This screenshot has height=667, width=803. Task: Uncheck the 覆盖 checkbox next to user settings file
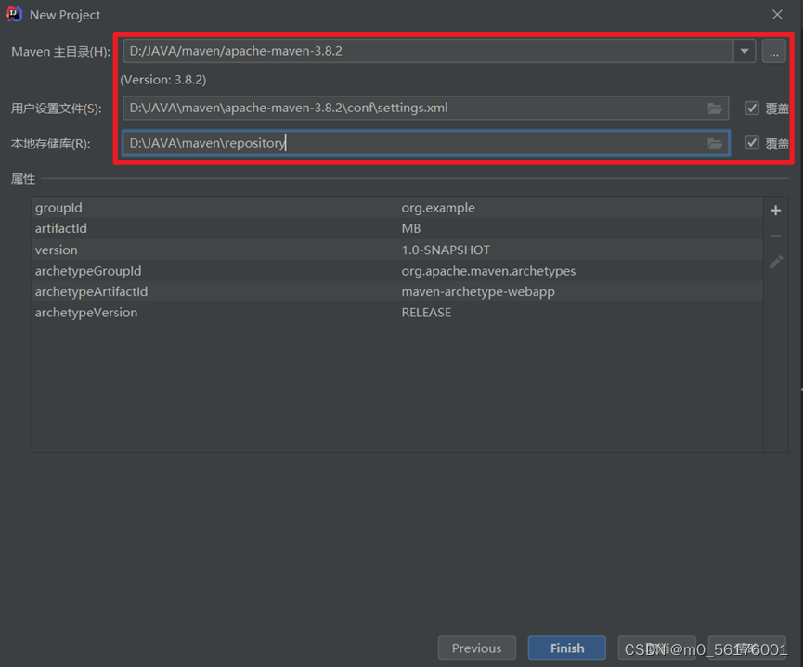[x=752, y=108]
